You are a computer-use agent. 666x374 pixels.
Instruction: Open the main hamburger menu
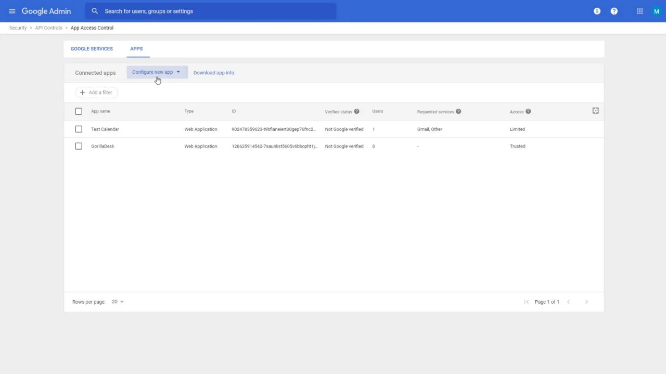[12, 11]
